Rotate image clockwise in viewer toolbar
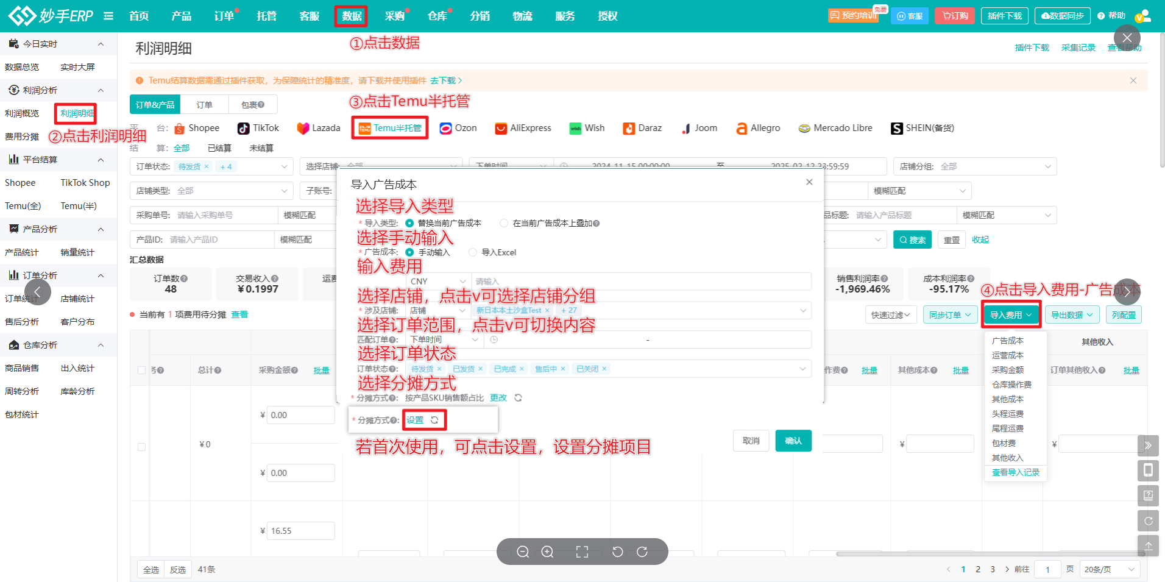Screen dimensions: 1165x582 coord(642,552)
